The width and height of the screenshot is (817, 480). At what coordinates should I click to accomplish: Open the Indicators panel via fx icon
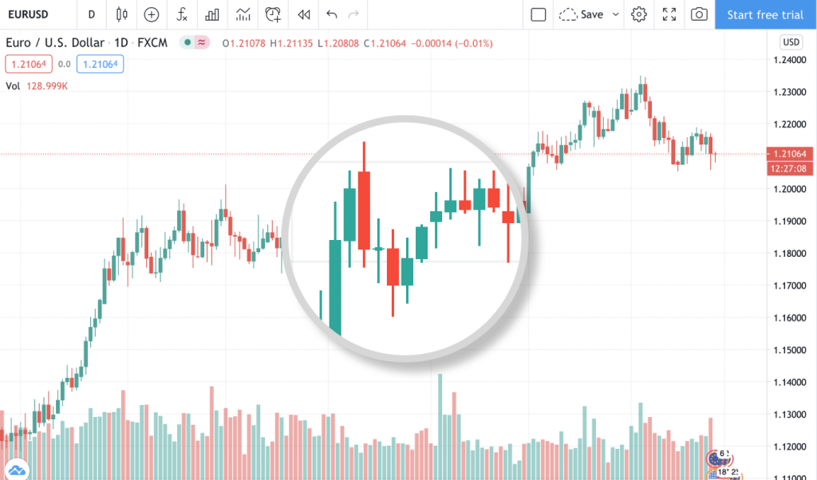click(182, 14)
